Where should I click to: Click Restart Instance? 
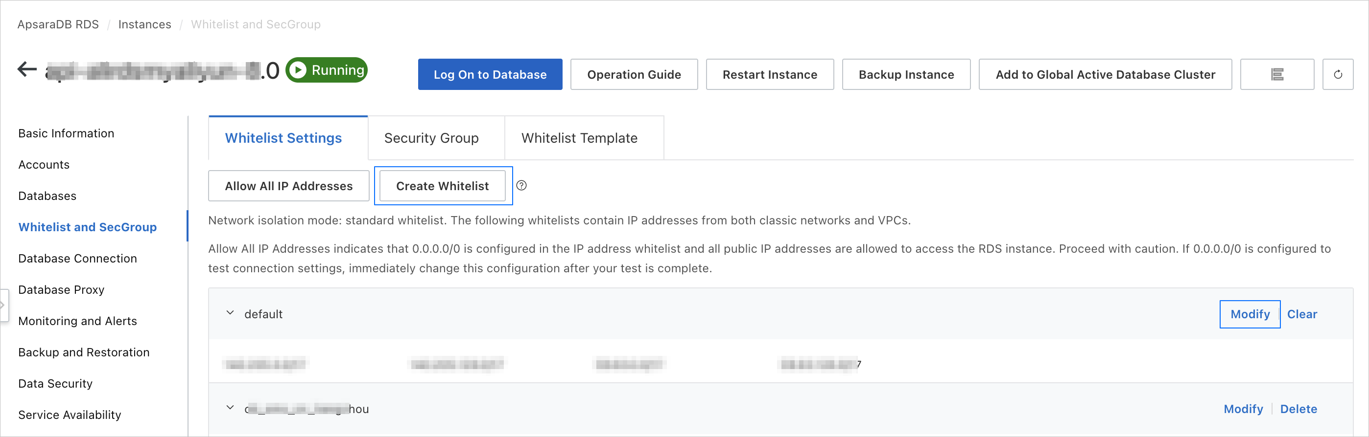pyautogui.click(x=770, y=74)
